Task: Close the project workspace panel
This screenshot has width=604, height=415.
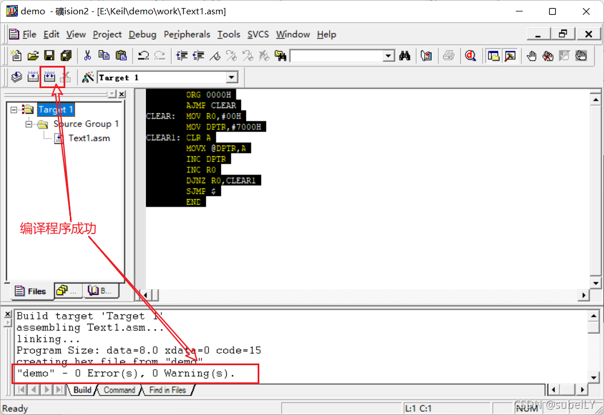Action: 122,94
